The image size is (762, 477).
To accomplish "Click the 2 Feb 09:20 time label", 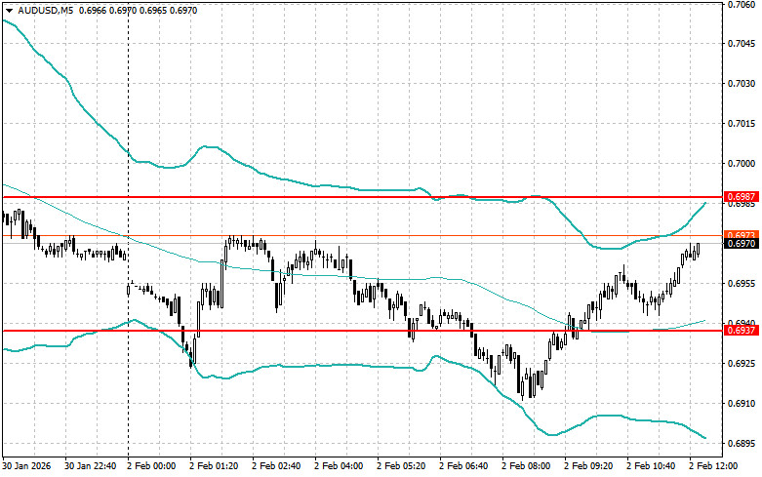I will point(588,466).
